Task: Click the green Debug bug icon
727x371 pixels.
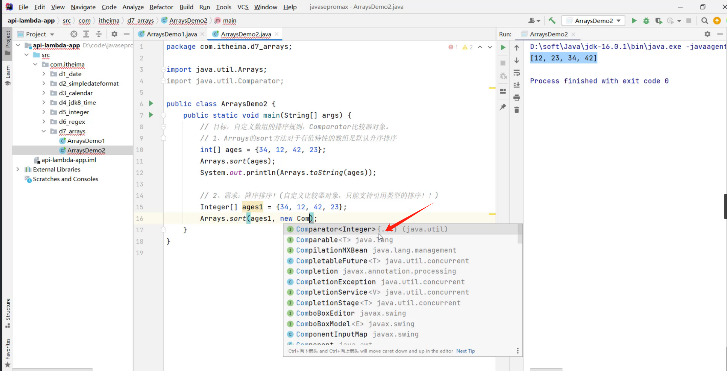Action: point(646,21)
